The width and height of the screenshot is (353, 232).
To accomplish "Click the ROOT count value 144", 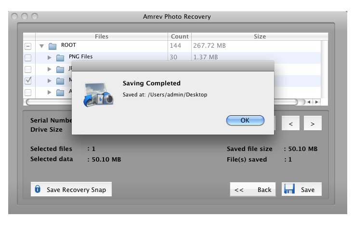I will click(x=175, y=46).
